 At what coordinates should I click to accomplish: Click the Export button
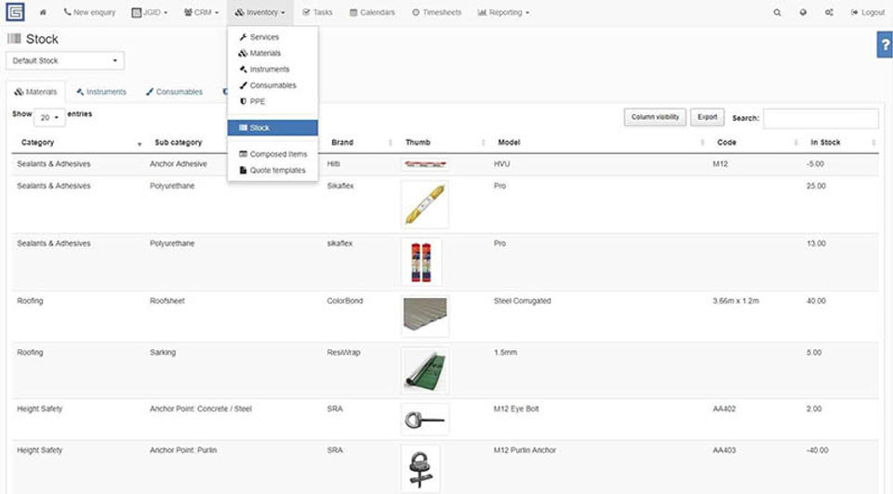707,117
